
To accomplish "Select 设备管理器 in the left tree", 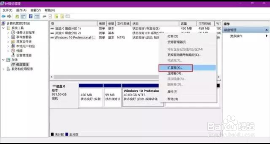I will pyautogui.click(x=24, y=55).
